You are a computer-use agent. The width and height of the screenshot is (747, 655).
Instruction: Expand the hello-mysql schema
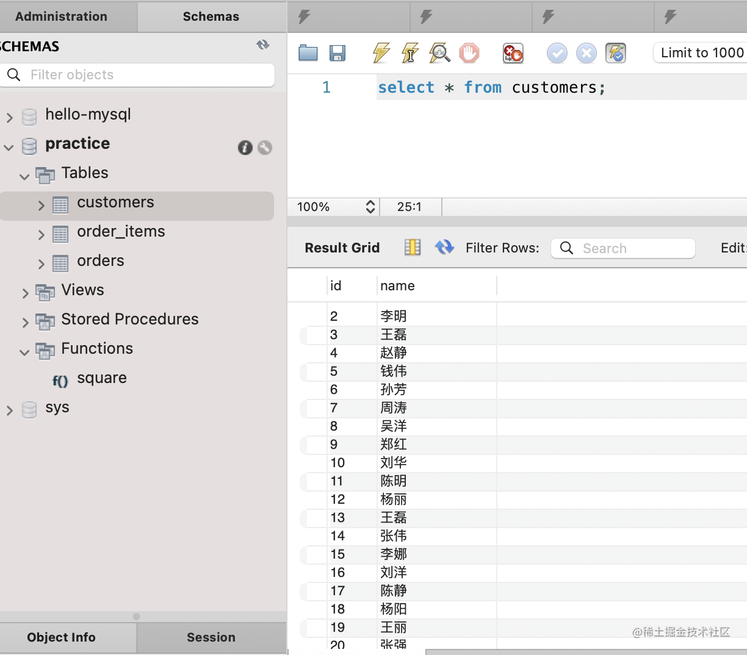pos(10,117)
